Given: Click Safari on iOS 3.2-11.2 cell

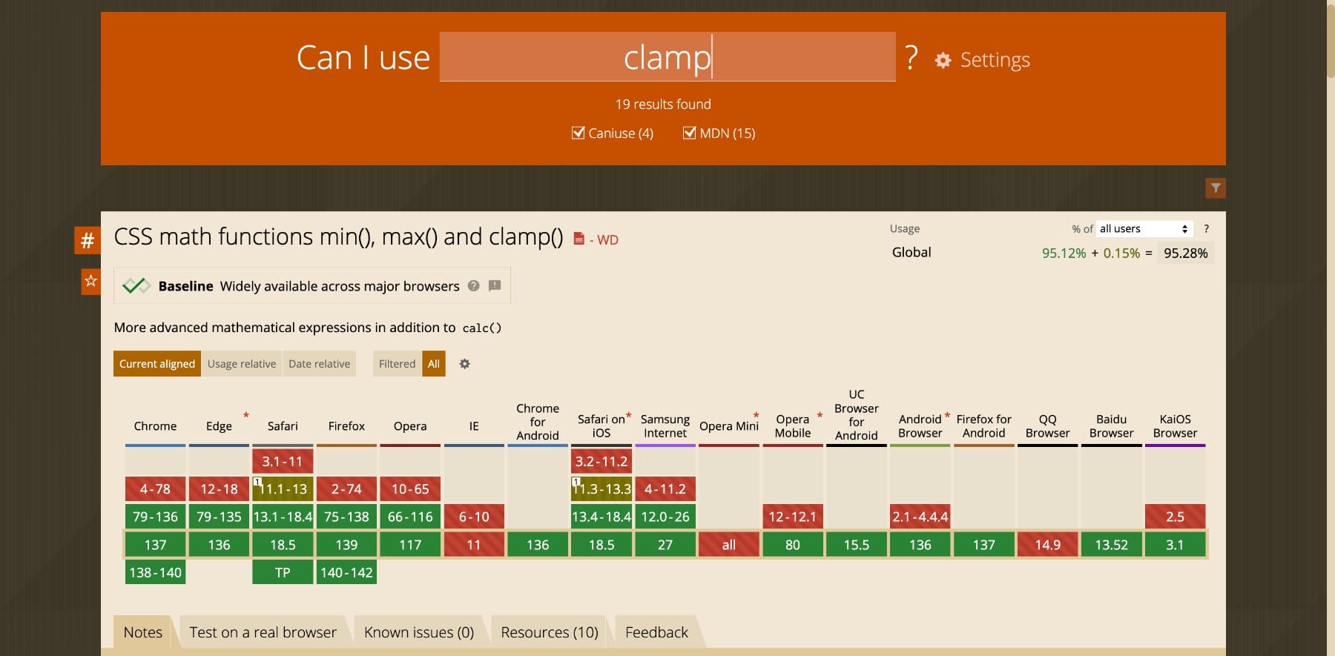Looking at the screenshot, I should (x=601, y=461).
